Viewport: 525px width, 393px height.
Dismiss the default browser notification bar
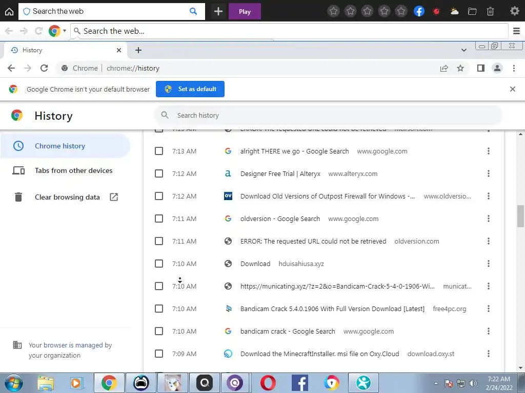pyautogui.click(x=513, y=89)
